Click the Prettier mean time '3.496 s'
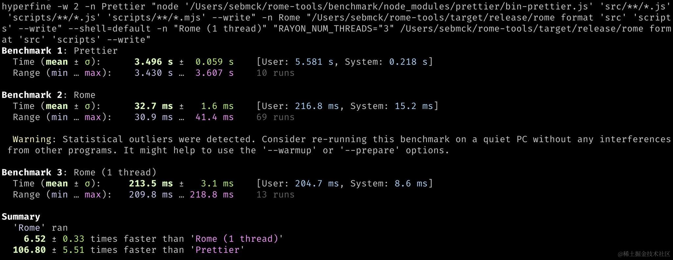This screenshot has height=260, width=673. point(153,62)
